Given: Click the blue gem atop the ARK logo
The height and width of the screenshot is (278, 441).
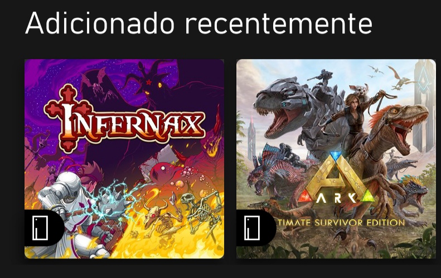Looking at the screenshot, I should point(335,155).
